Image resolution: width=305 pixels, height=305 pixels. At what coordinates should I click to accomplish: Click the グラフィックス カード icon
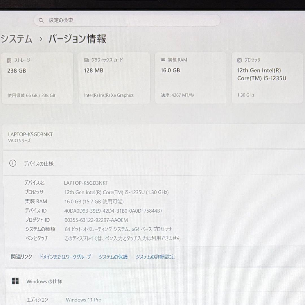pyautogui.click(x=86, y=60)
